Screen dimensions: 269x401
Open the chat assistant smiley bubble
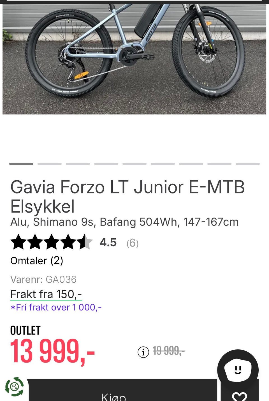click(238, 370)
